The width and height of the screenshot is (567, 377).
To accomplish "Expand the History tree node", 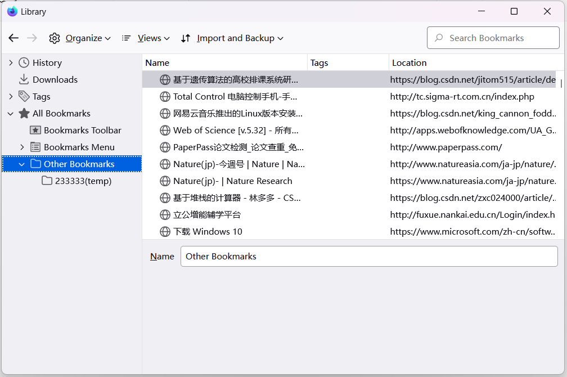I will click(11, 62).
